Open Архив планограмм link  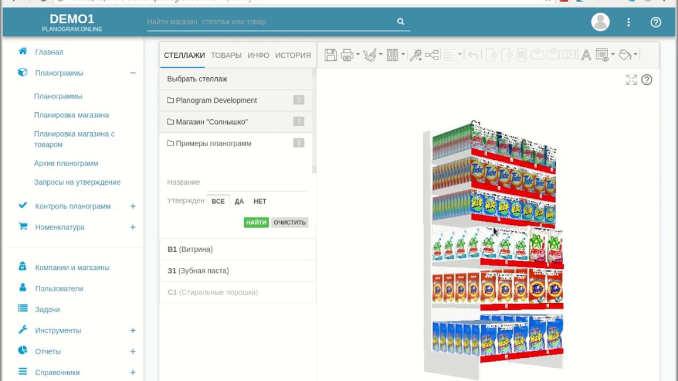coord(66,164)
